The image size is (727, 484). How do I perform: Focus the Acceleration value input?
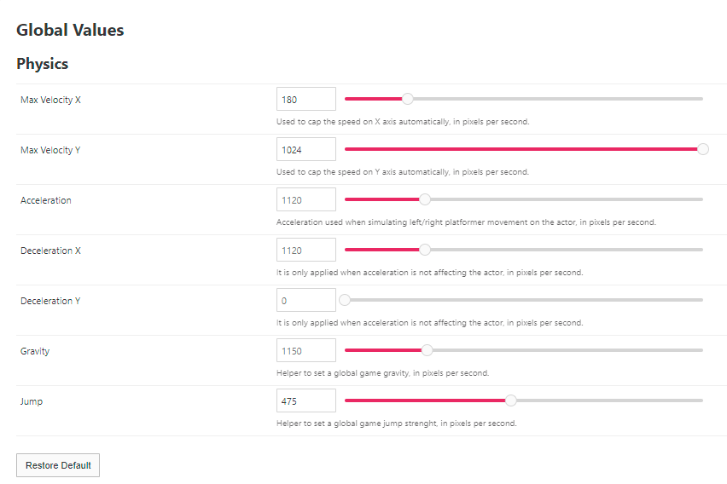click(306, 199)
